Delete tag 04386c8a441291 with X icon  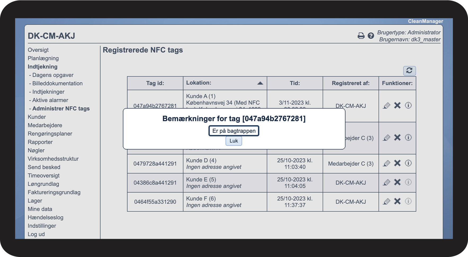point(397,182)
